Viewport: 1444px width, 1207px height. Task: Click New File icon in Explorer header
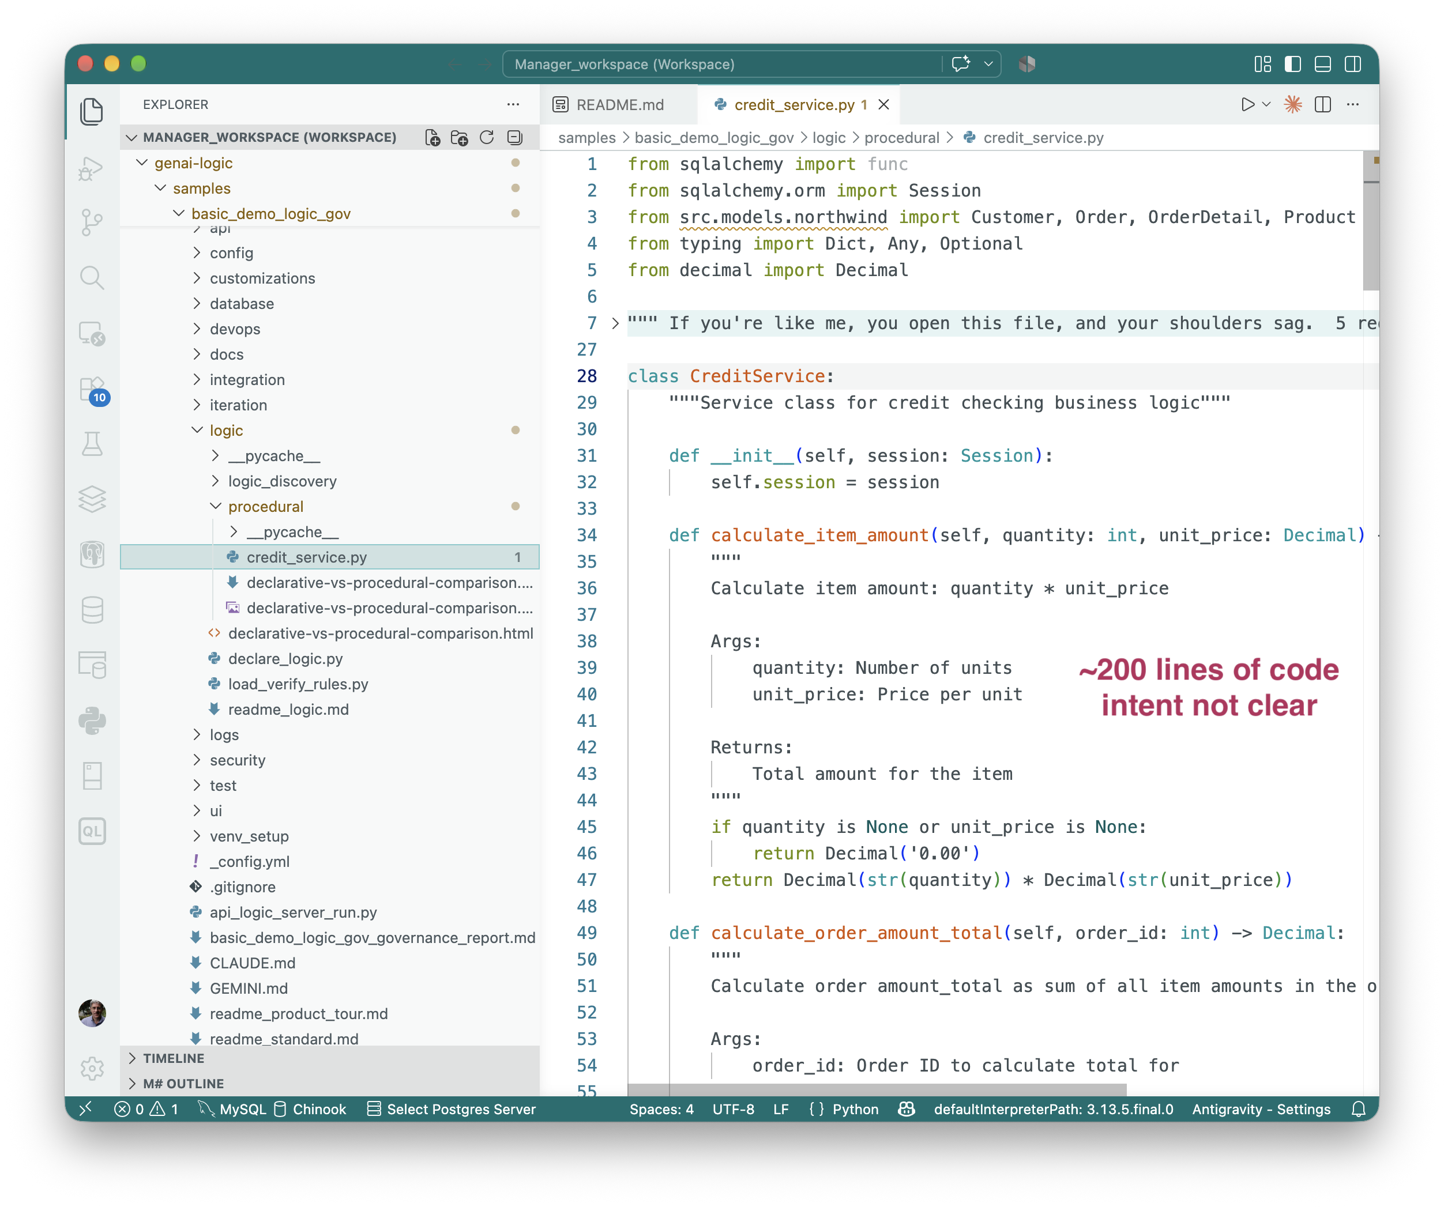[x=433, y=137]
